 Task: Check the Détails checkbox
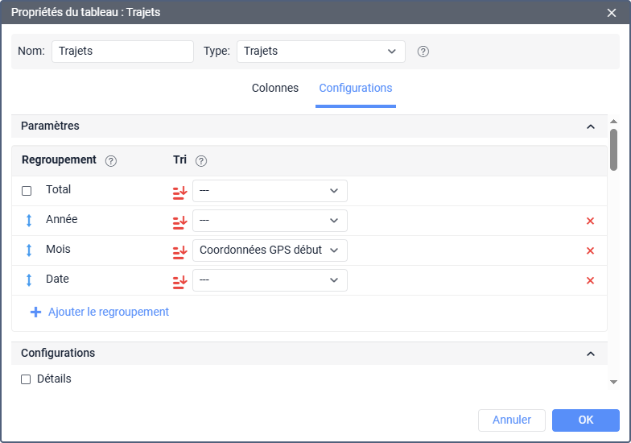26,379
